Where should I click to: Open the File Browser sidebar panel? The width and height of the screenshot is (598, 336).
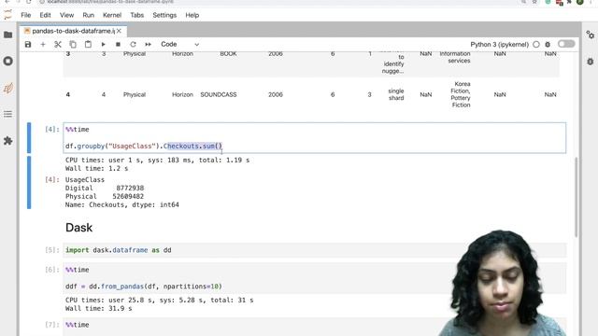tap(7, 35)
